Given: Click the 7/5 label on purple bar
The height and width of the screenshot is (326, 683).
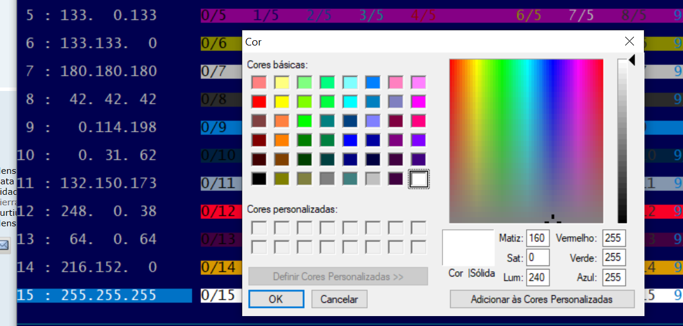Looking at the screenshot, I should [581, 16].
